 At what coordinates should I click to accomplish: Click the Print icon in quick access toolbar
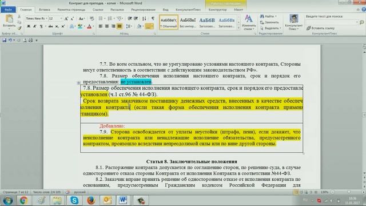30,40
